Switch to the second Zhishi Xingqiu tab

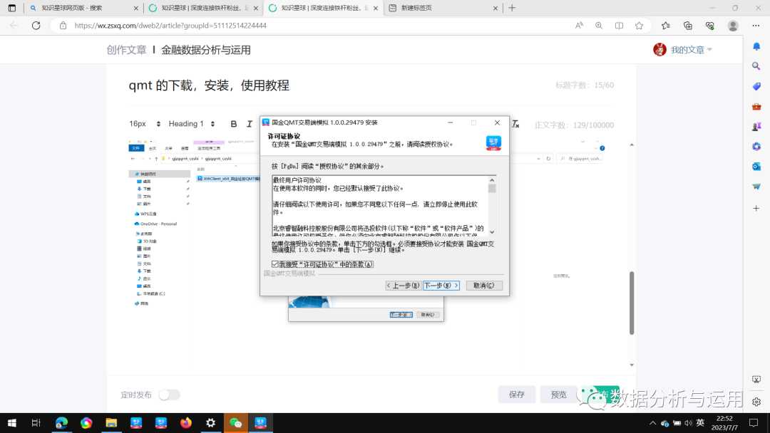click(203, 8)
